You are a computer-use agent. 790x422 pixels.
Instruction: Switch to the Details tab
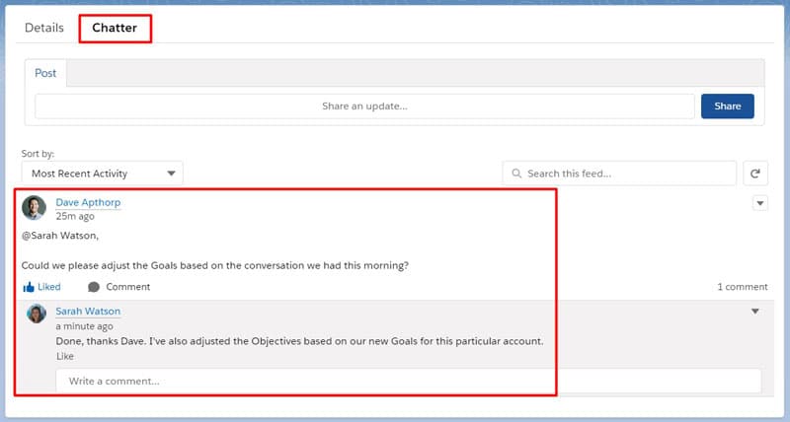(44, 28)
